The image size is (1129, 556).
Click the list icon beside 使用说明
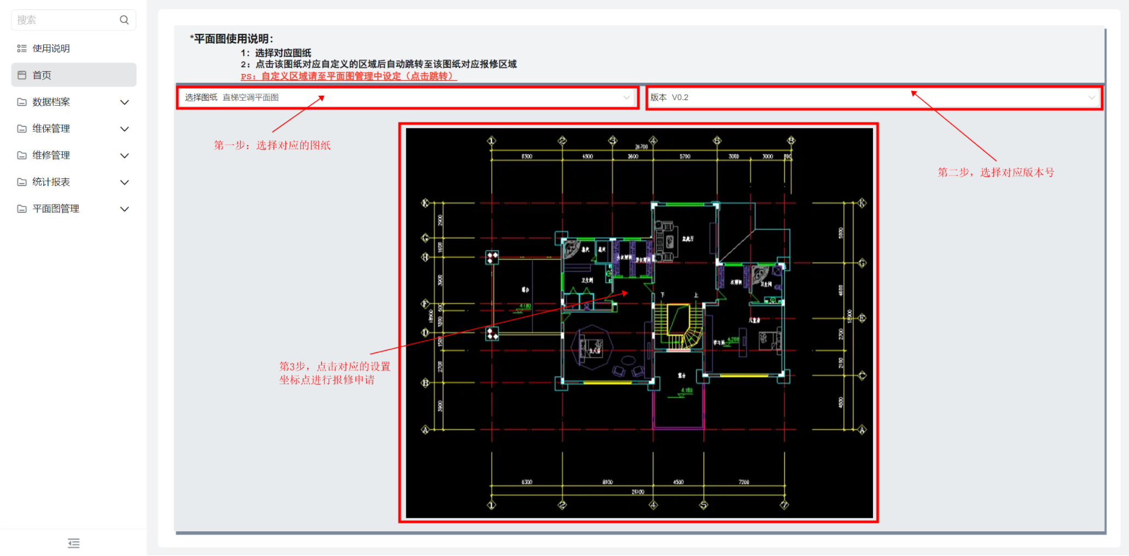[x=22, y=48]
